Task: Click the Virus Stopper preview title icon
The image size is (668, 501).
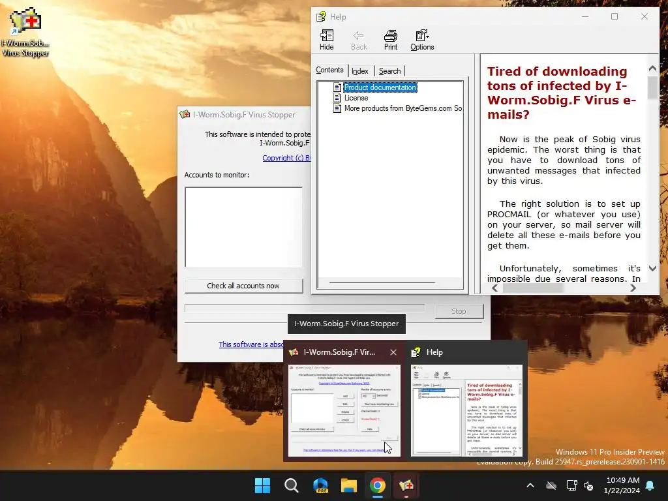Action: [294, 352]
